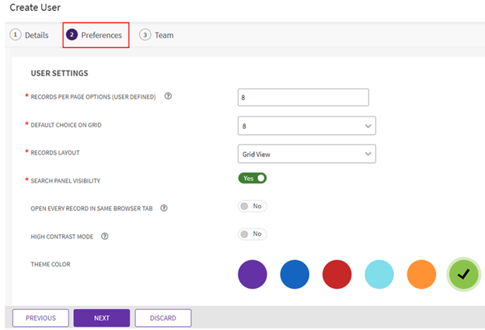This screenshot has width=485, height=330.
Task: Switch to the Details tab
Action: pos(29,35)
